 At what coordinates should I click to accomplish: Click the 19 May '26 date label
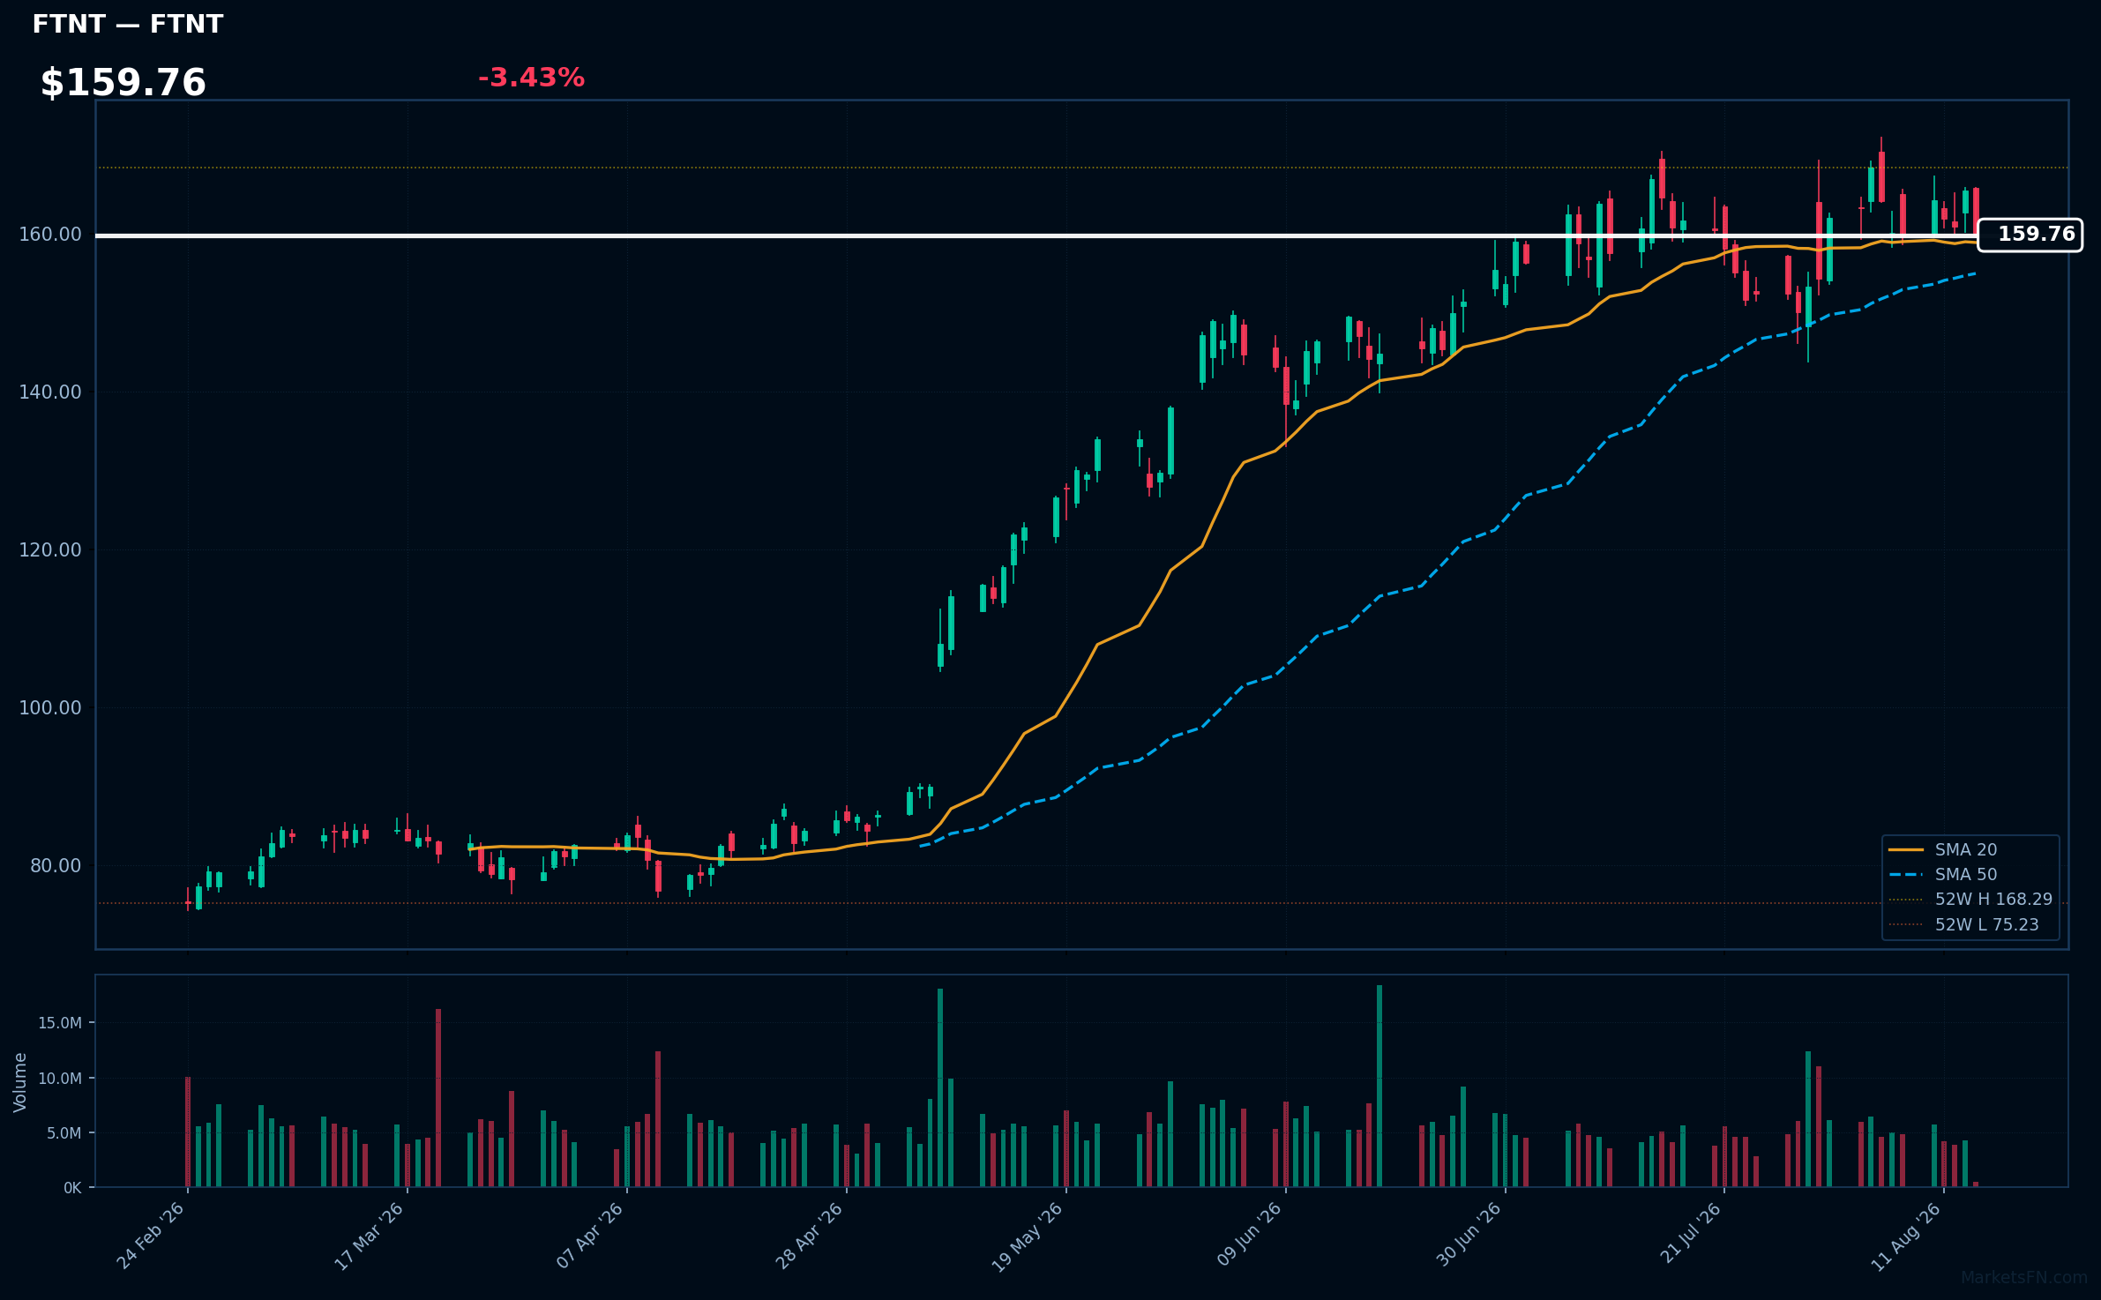[1028, 1236]
